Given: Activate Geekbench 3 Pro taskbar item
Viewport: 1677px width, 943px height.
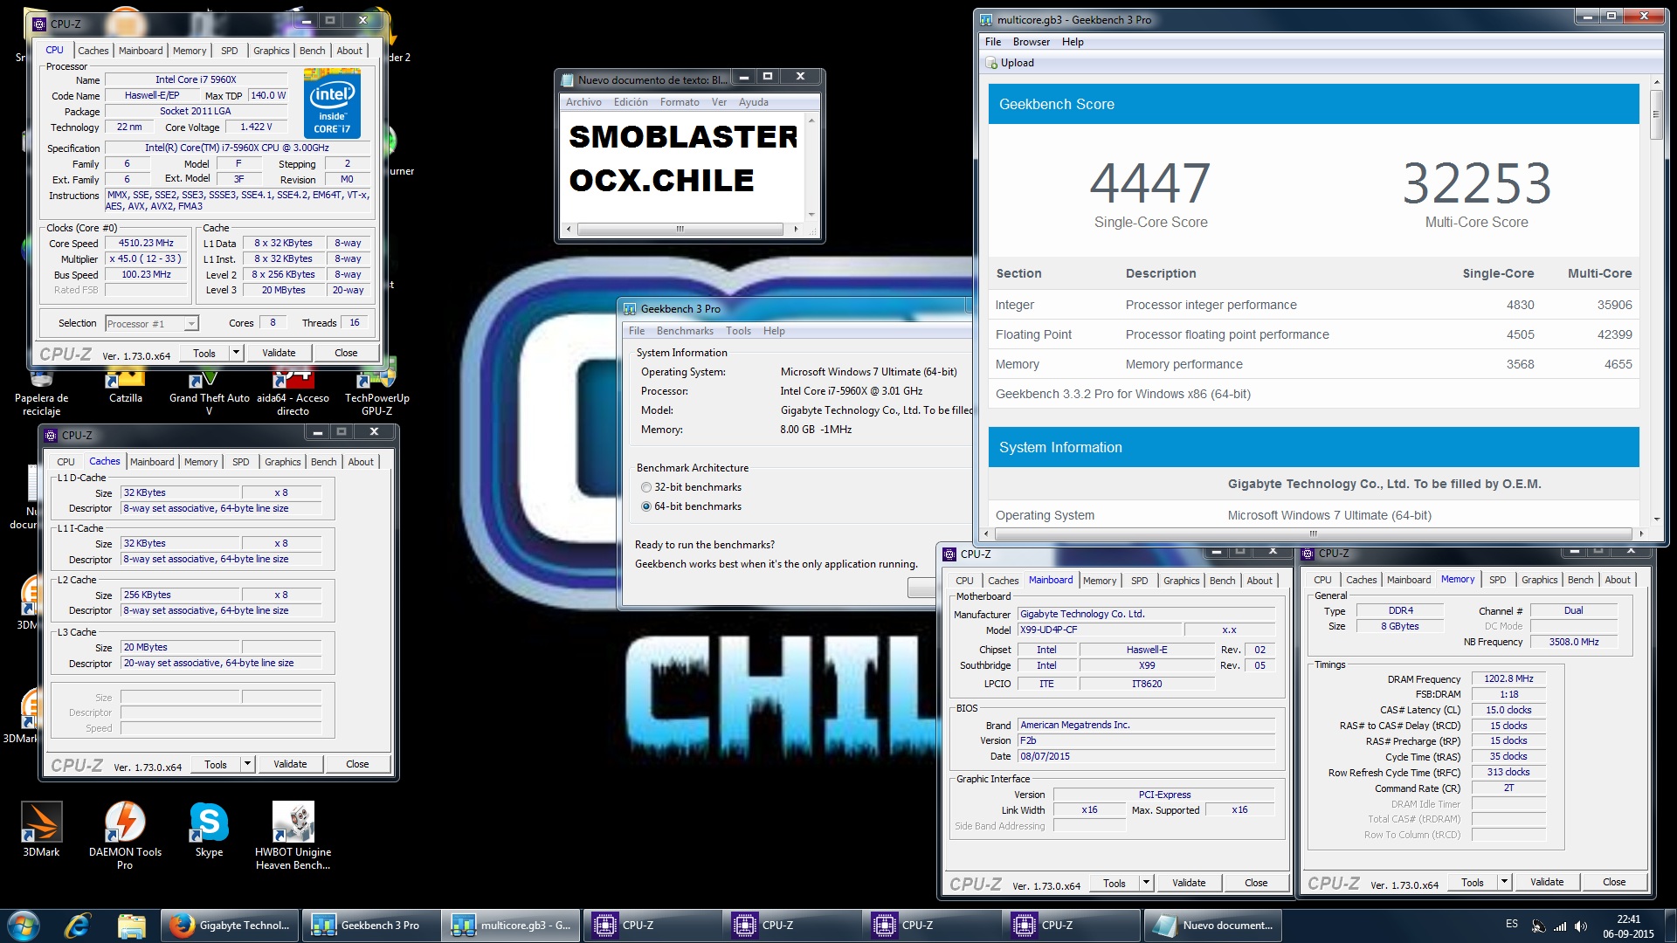Looking at the screenshot, I should pos(370,926).
